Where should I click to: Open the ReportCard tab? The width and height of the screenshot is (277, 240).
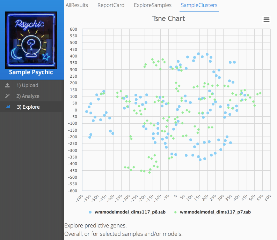point(111,5)
